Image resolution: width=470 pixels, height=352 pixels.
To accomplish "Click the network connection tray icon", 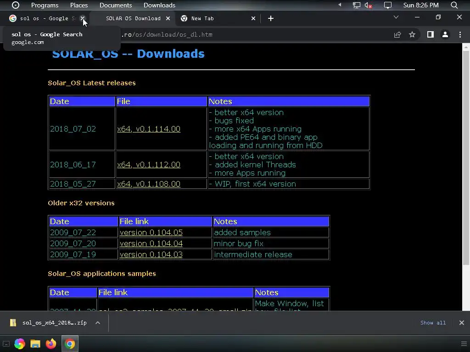I will click(x=356, y=5).
